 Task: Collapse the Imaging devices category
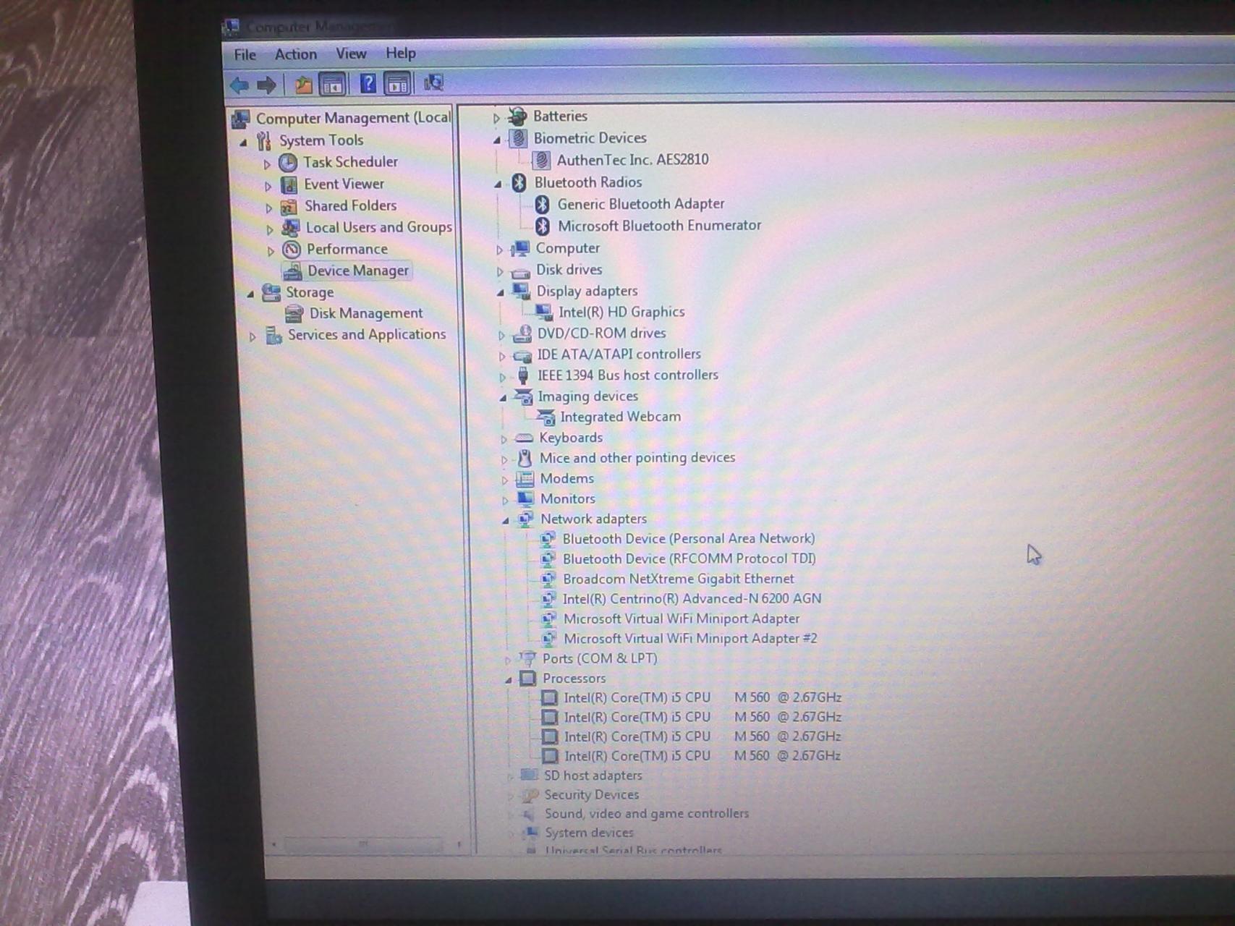point(503,397)
